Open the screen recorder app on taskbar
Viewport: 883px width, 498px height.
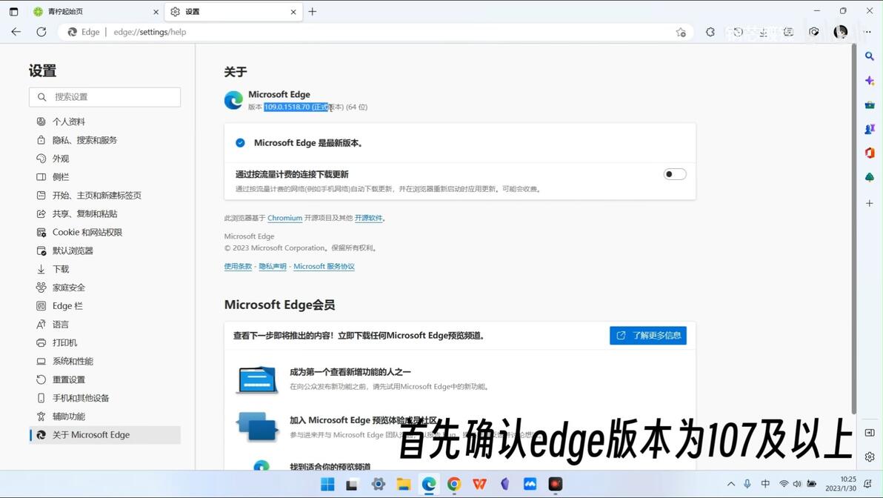click(556, 484)
